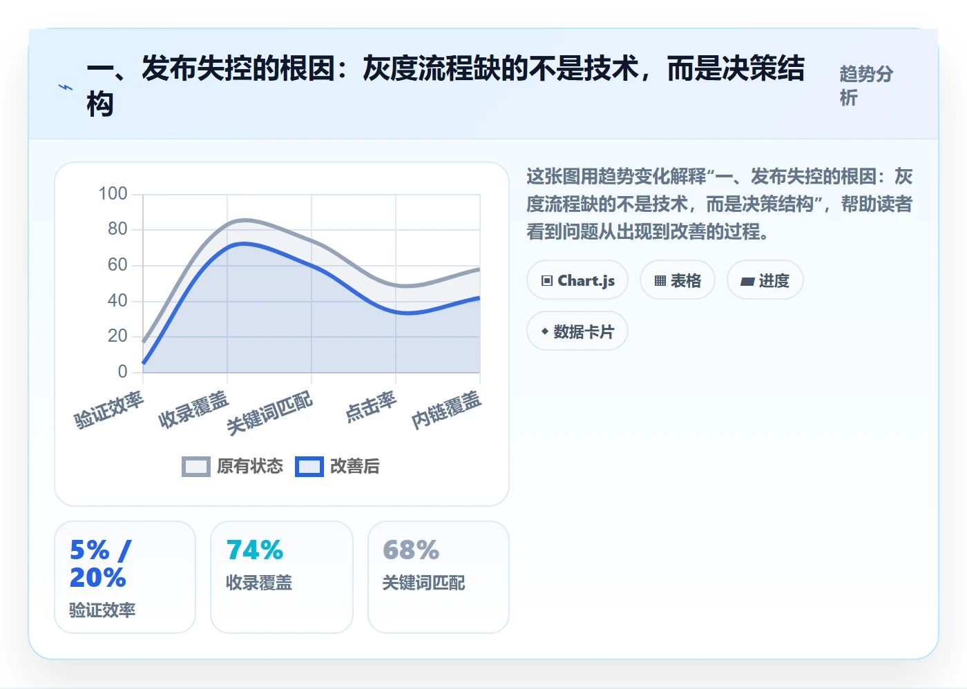Click the 原有状态 legend label

click(x=250, y=467)
